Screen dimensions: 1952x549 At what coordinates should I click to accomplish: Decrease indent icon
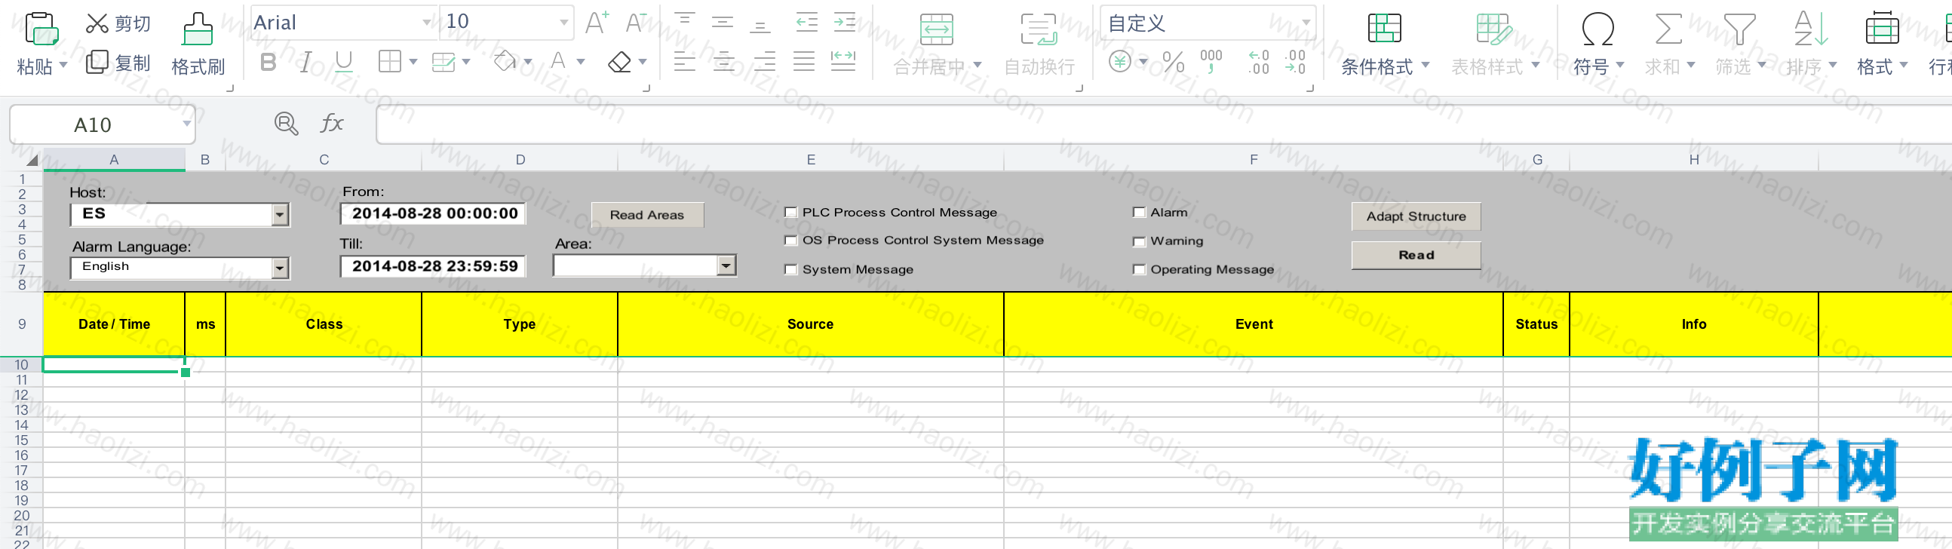click(807, 23)
